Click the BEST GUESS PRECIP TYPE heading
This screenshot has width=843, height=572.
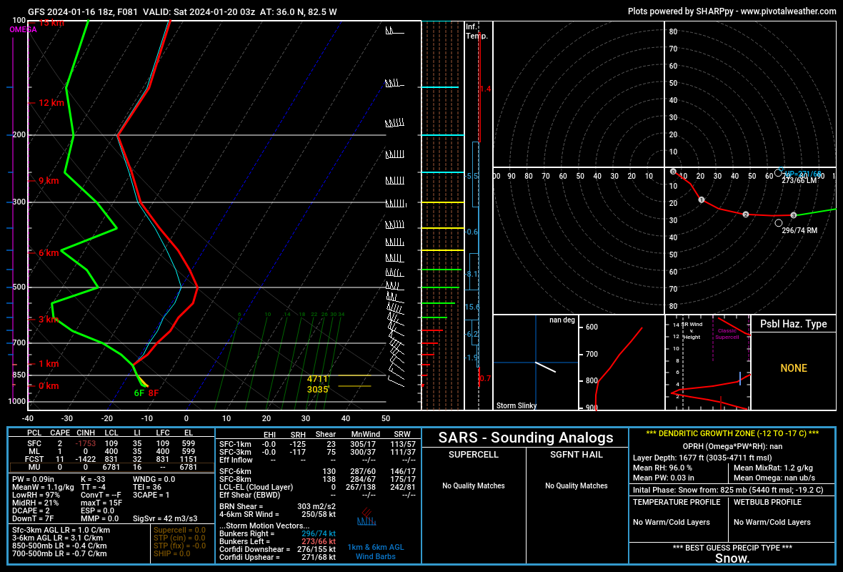(x=732, y=548)
